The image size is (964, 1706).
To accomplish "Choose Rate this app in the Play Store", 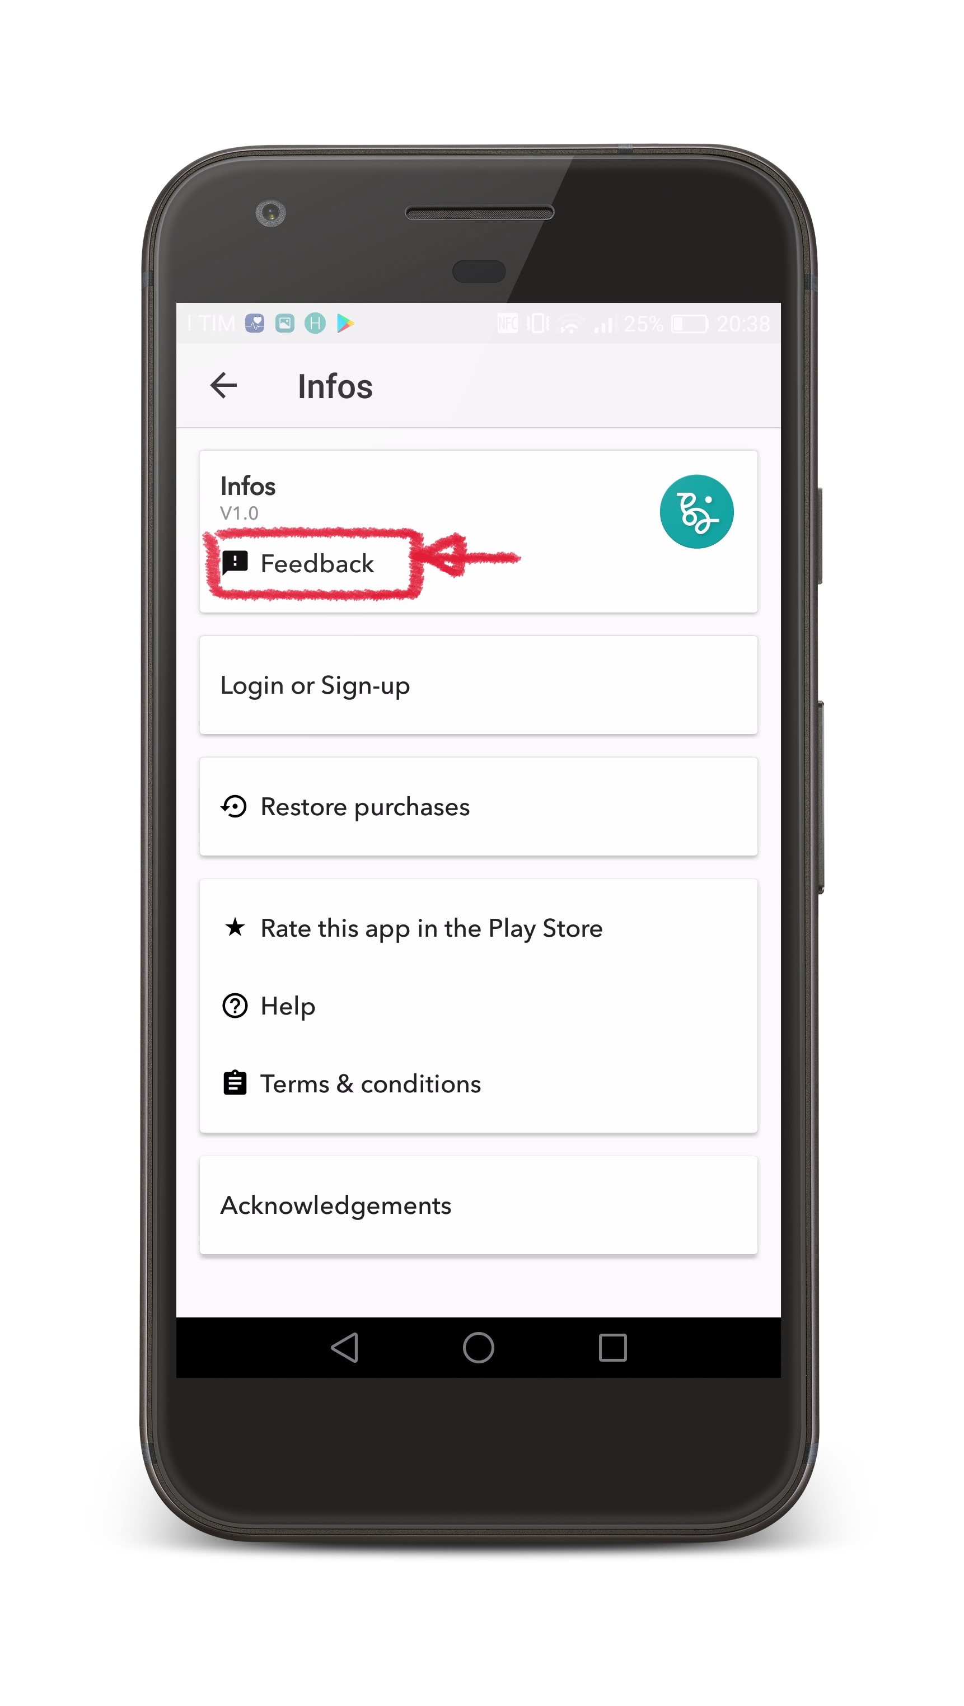I will [x=412, y=928].
